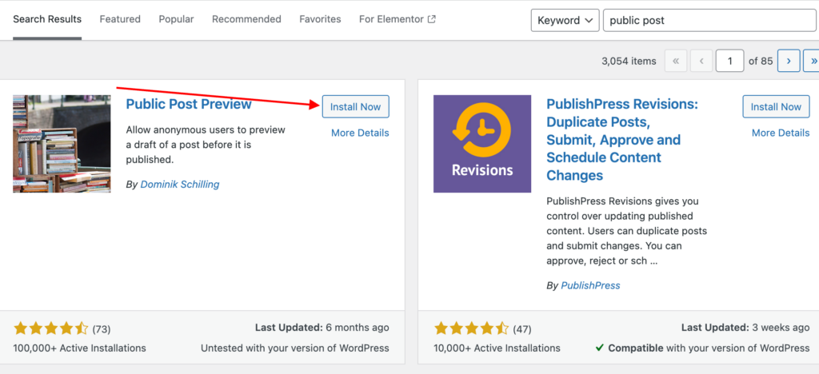Click the plugin search input field

pos(709,20)
